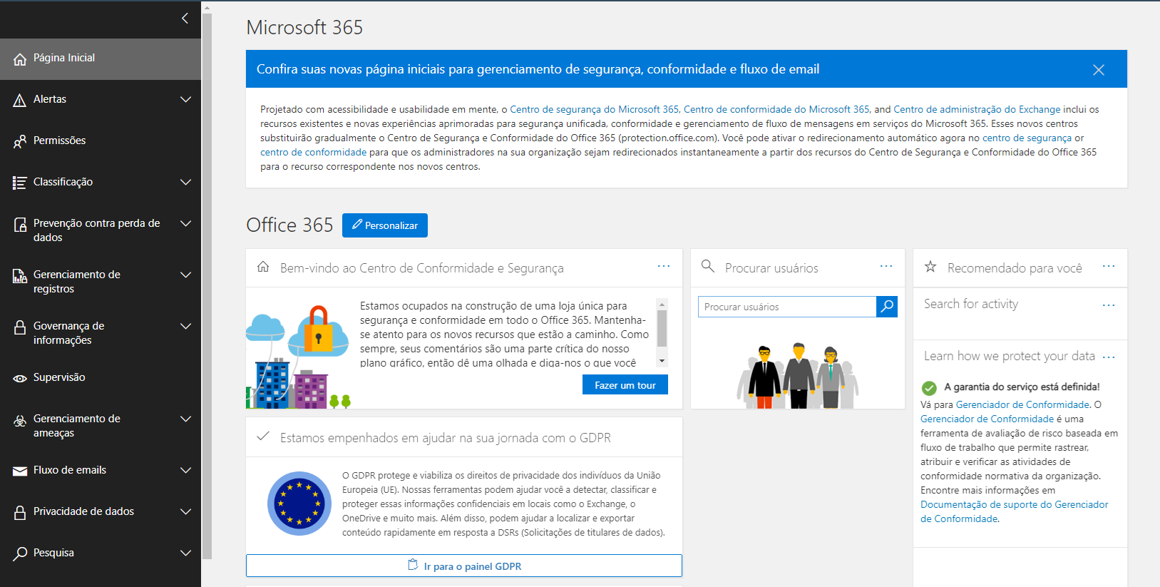
Task: Click the Prevenção contra perda de dados icon
Action: [x=20, y=225]
